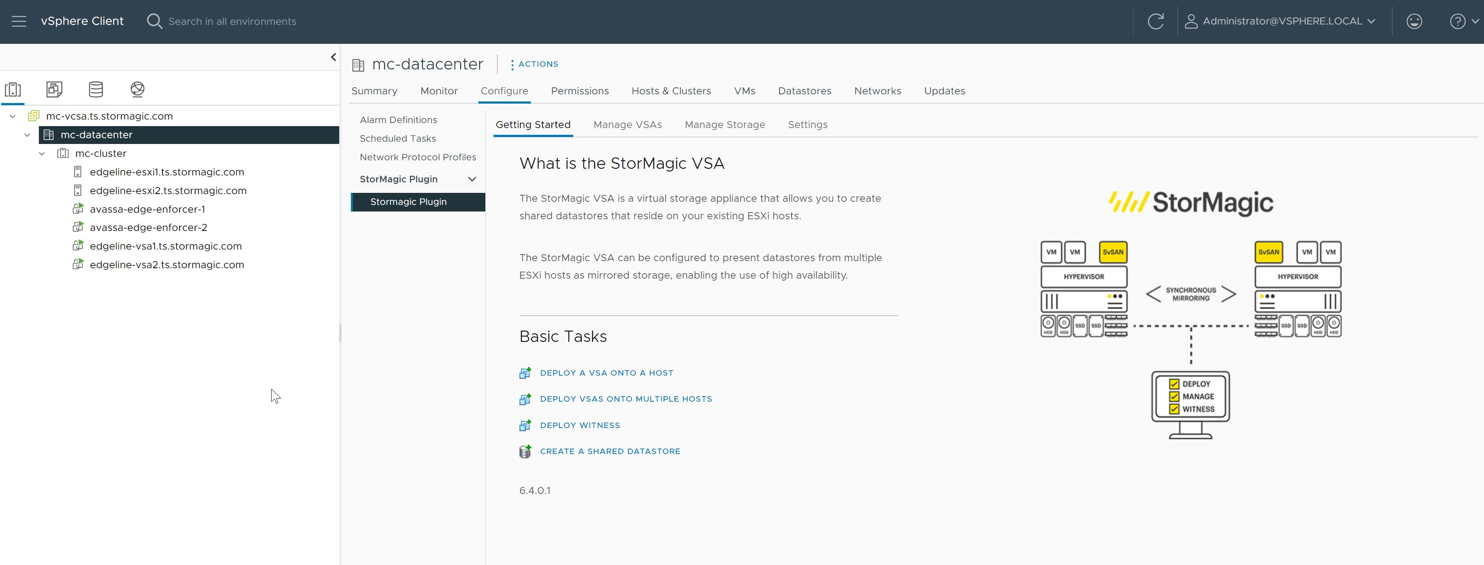Click the cluster icon beside mc-cluster

pos(63,153)
